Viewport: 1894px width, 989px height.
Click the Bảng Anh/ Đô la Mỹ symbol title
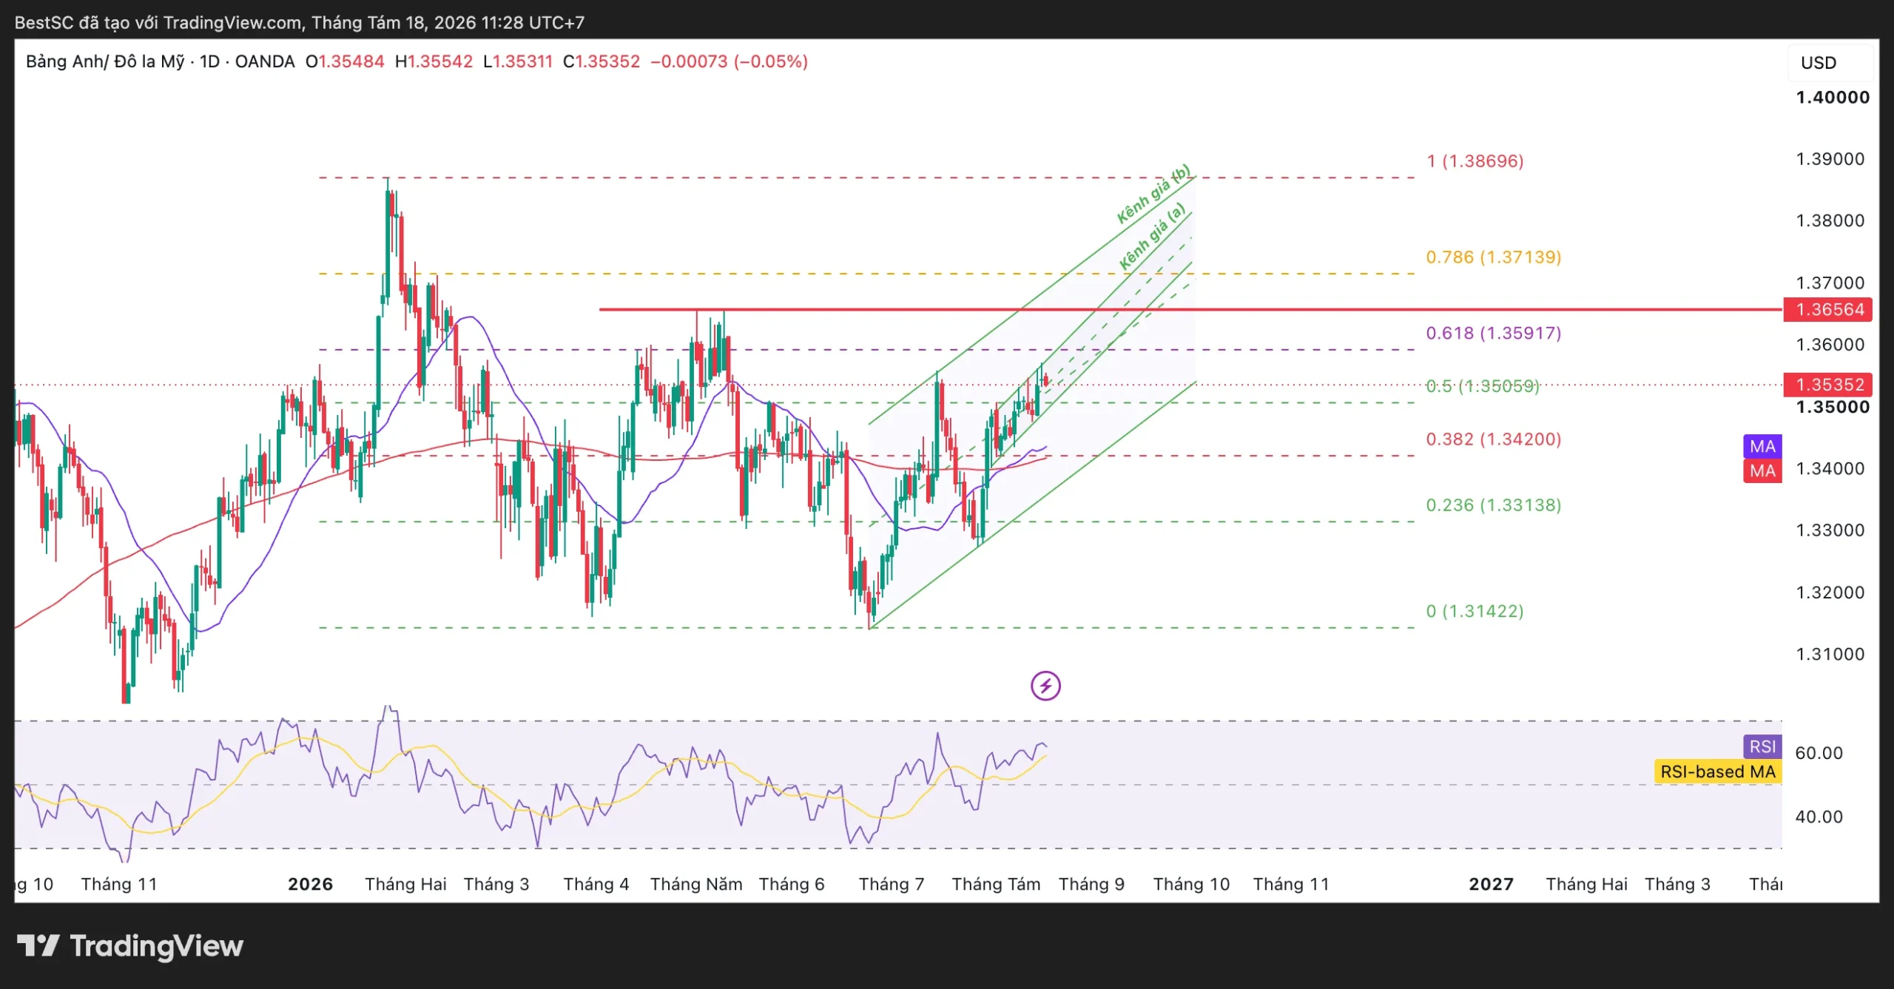[x=105, y=61]
